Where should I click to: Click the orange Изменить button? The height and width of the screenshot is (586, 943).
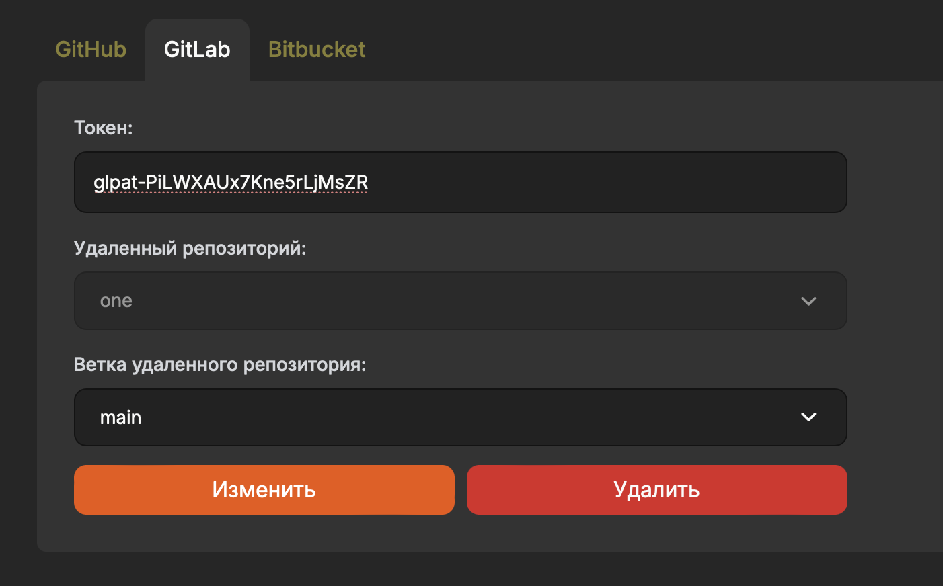(264, 490)
